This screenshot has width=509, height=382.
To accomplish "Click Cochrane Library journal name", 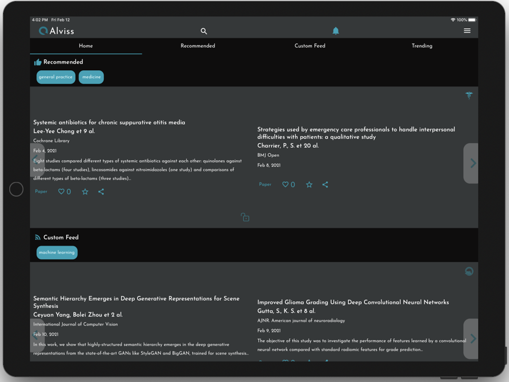I will 51,141.
